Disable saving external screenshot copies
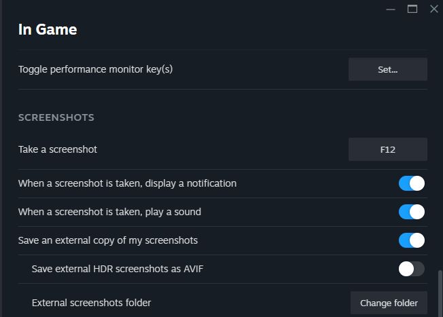The width and height of the screenshot is (443, 317). [x=411, y=240]
